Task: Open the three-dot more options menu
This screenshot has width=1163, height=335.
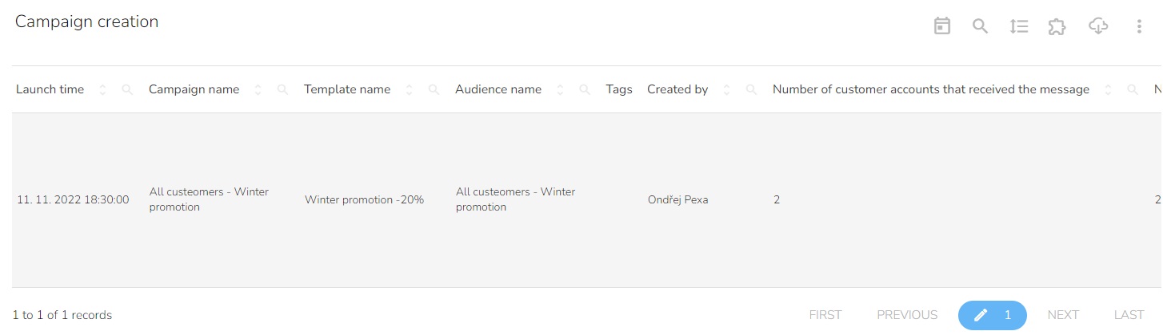Action: tap(1139, 26)
